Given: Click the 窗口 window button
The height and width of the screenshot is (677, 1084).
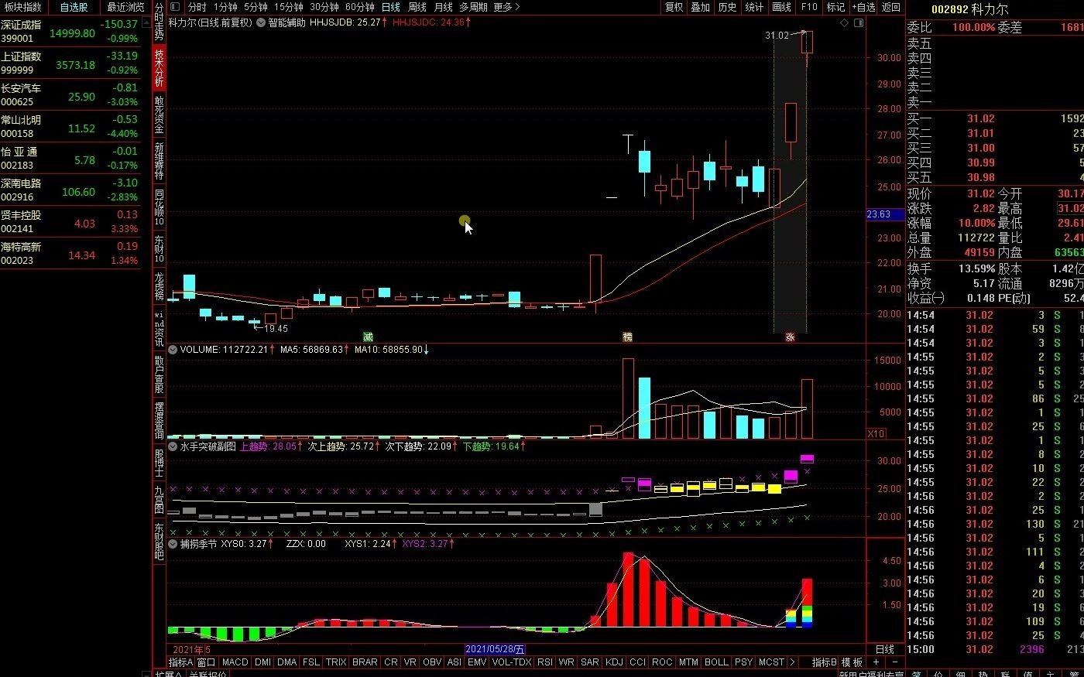Looking at the screenshot, I should [x=206, y=662].
